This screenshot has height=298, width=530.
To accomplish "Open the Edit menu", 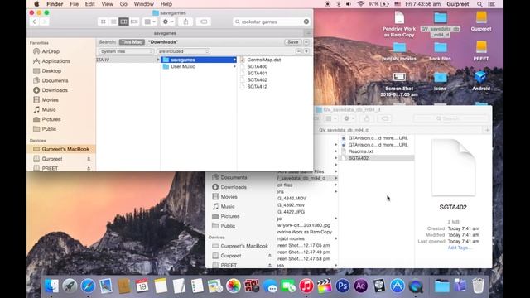I will [x=89, y=4].
